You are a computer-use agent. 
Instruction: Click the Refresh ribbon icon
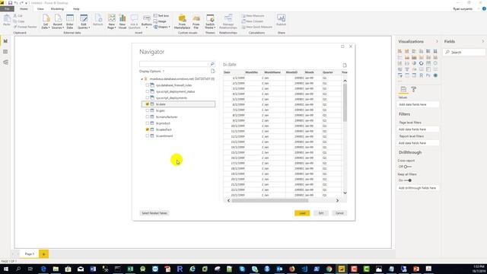point(98,21)
